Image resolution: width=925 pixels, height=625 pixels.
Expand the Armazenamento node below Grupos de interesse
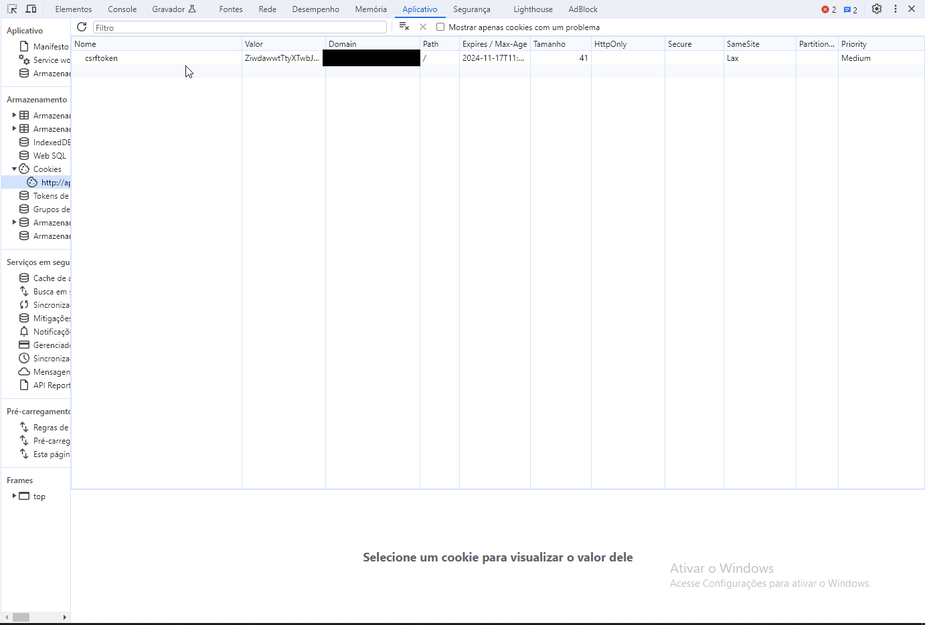click(x=14, y=222)
